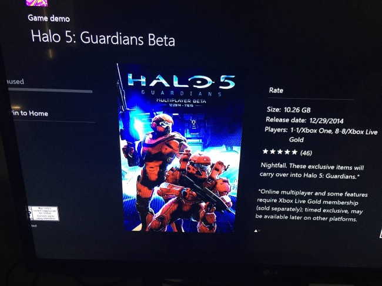Select the Rate option
The height and width of the screenshot is (286, 382).
pyautogui.click(x=276, y=90)
